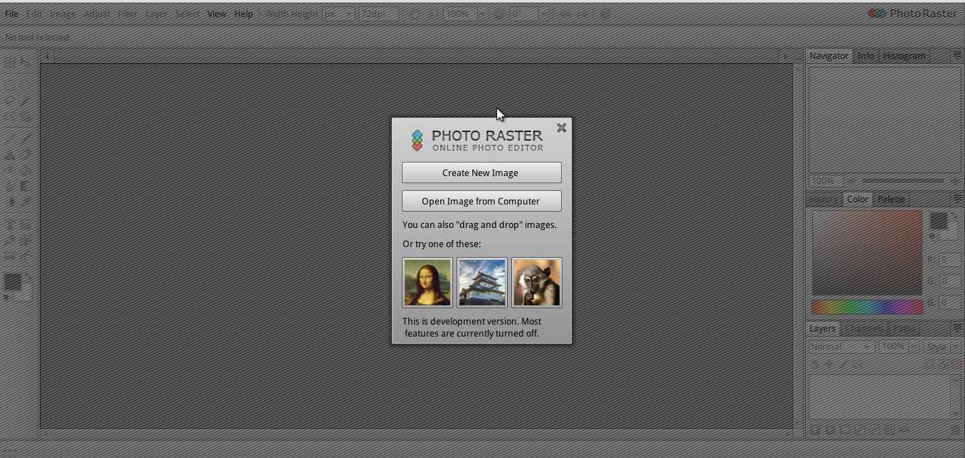Load the Japanese castle sample image
The width and height of the screenshot is (965, 458).
(x=482, y=283)
